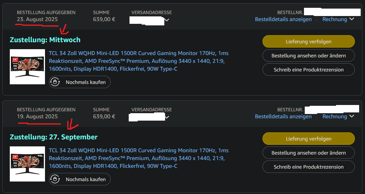Open the TCL monitor thumbnail in the 19. August order
The width and height of the screenshot is (365, 194).
pos(22,164)
